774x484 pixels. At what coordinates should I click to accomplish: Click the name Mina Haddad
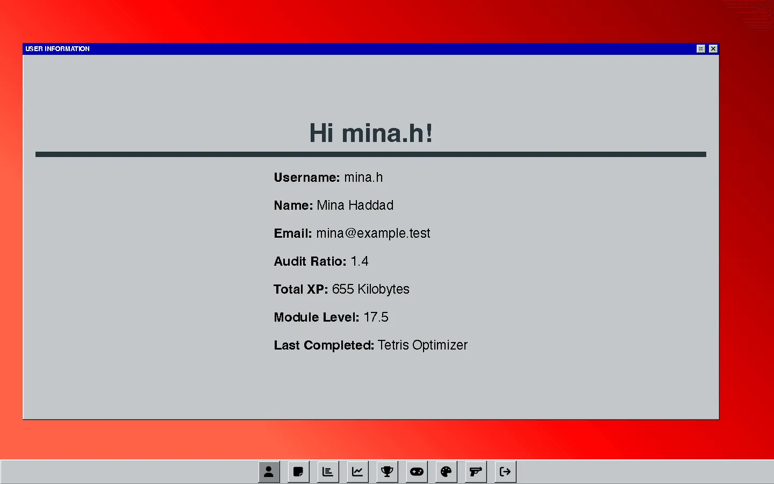(x=355, y=205)
